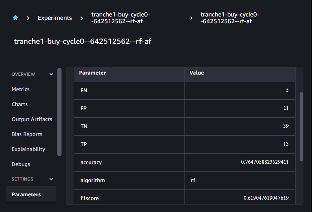Navigate to Debugs in sidebar

21,164
